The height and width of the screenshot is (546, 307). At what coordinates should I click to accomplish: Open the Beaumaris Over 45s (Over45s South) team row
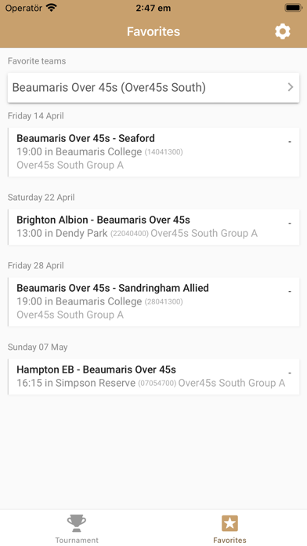[x=153, y=88]
